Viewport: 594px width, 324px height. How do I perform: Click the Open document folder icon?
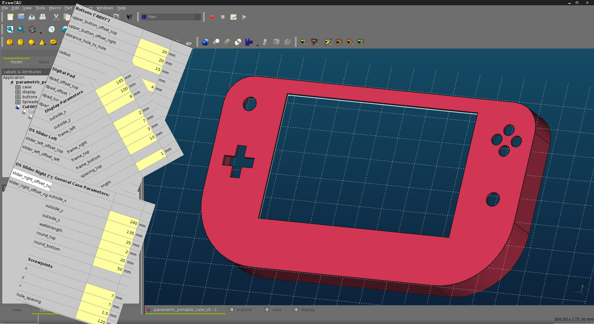(x=21, y=17)
